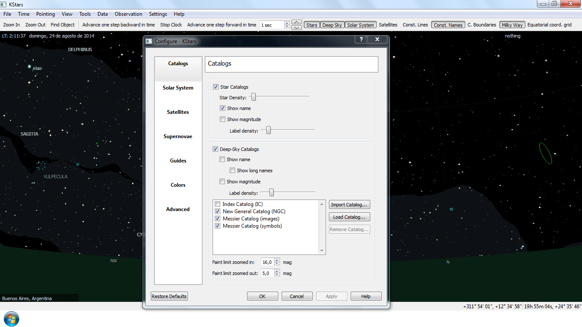
Task: Toggle Deep Sky display button
Action: [332, 25]
